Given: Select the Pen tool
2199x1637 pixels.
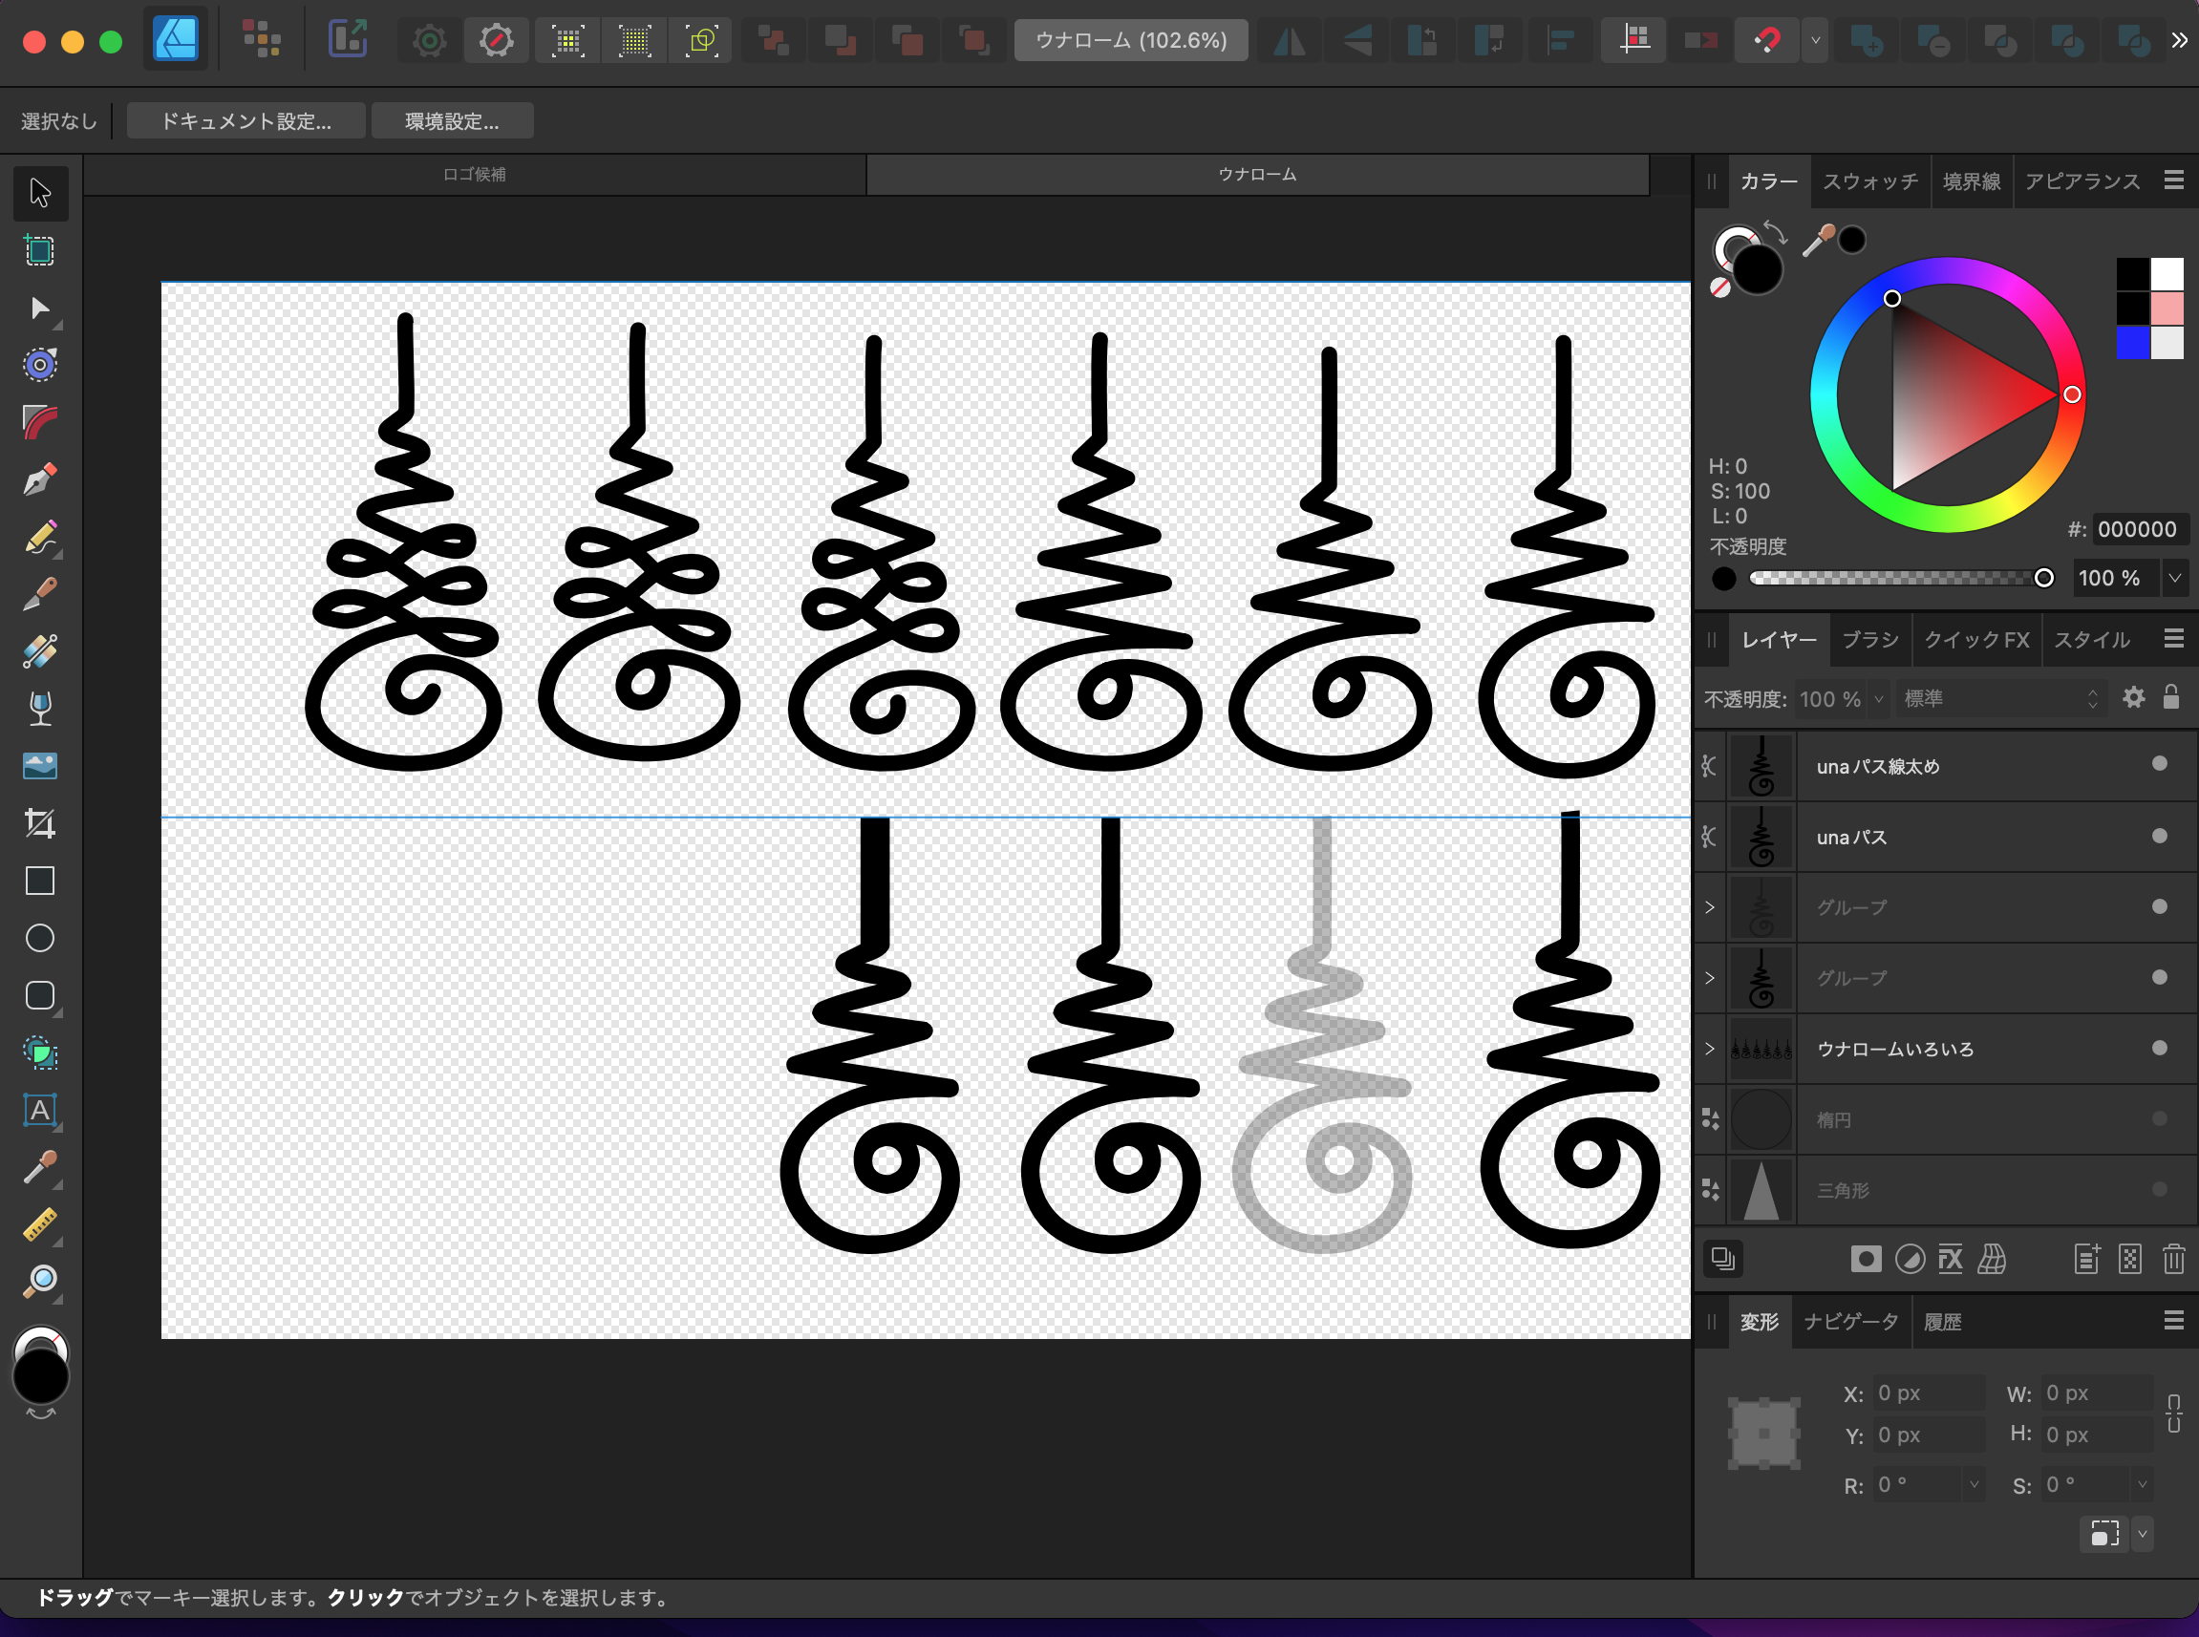Looking at the screenshot, I should [x=39, y=480].
